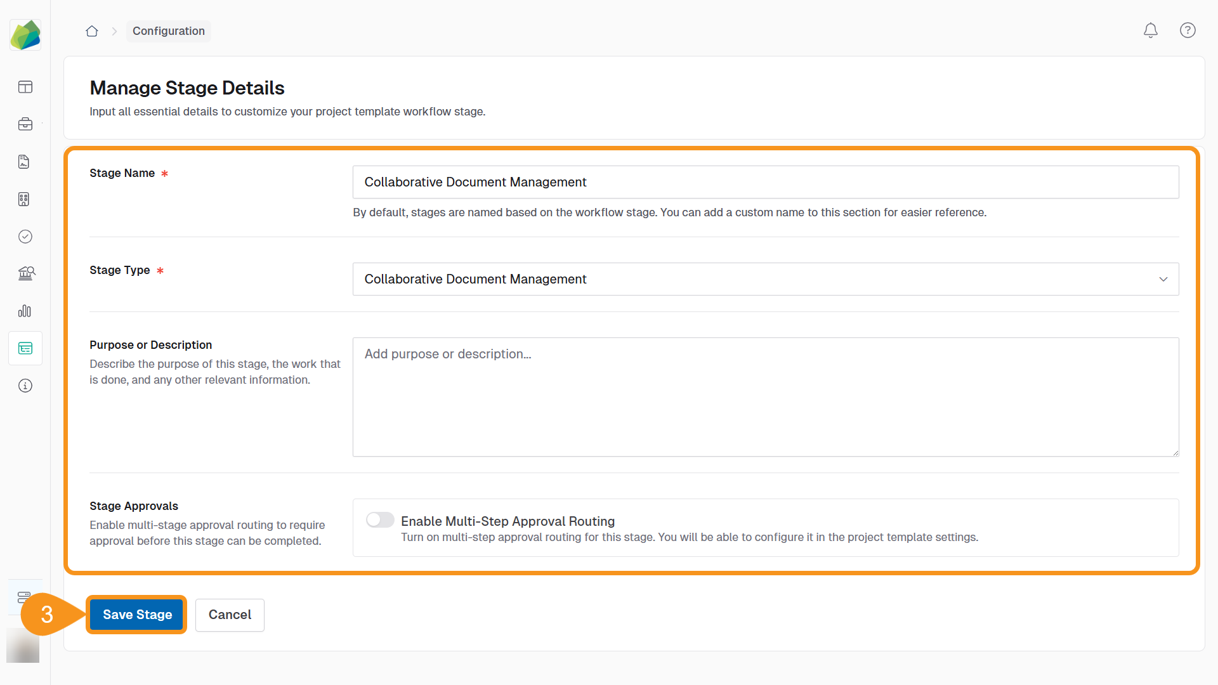This screenshot has width=1218, height=685.
Task: Select the checkmark approvals icon in sidebar
Action: pos(25,237)
